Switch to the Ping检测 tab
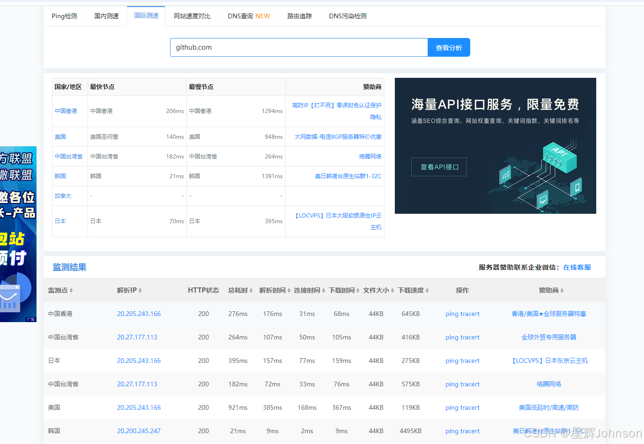The width and height of the screenshot is (644, 444). coord(64,15)
